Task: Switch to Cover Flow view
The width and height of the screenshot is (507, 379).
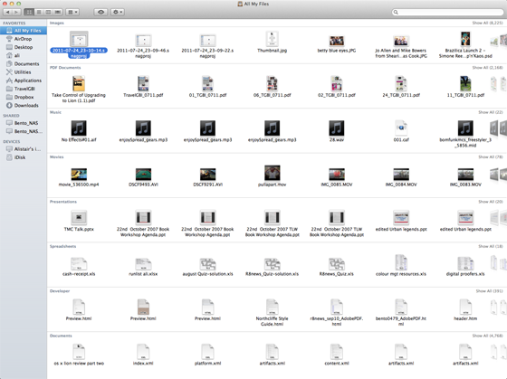Action: (x=58, y=12)
